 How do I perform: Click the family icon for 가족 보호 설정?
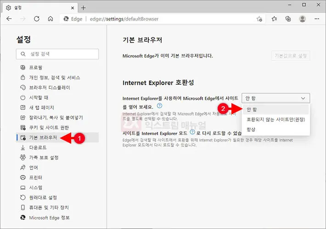23,158
